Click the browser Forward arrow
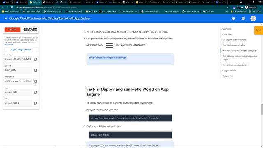This screenshot has width=263, height=148. [7, 7]
